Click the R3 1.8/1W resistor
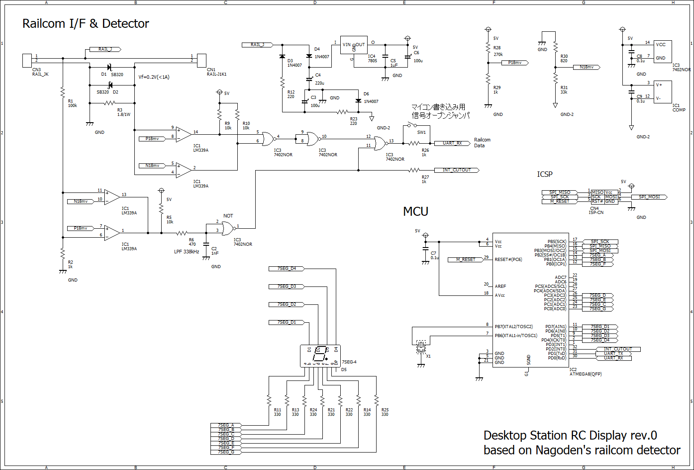Screen dimensions: 694x470 pos(110,103)
